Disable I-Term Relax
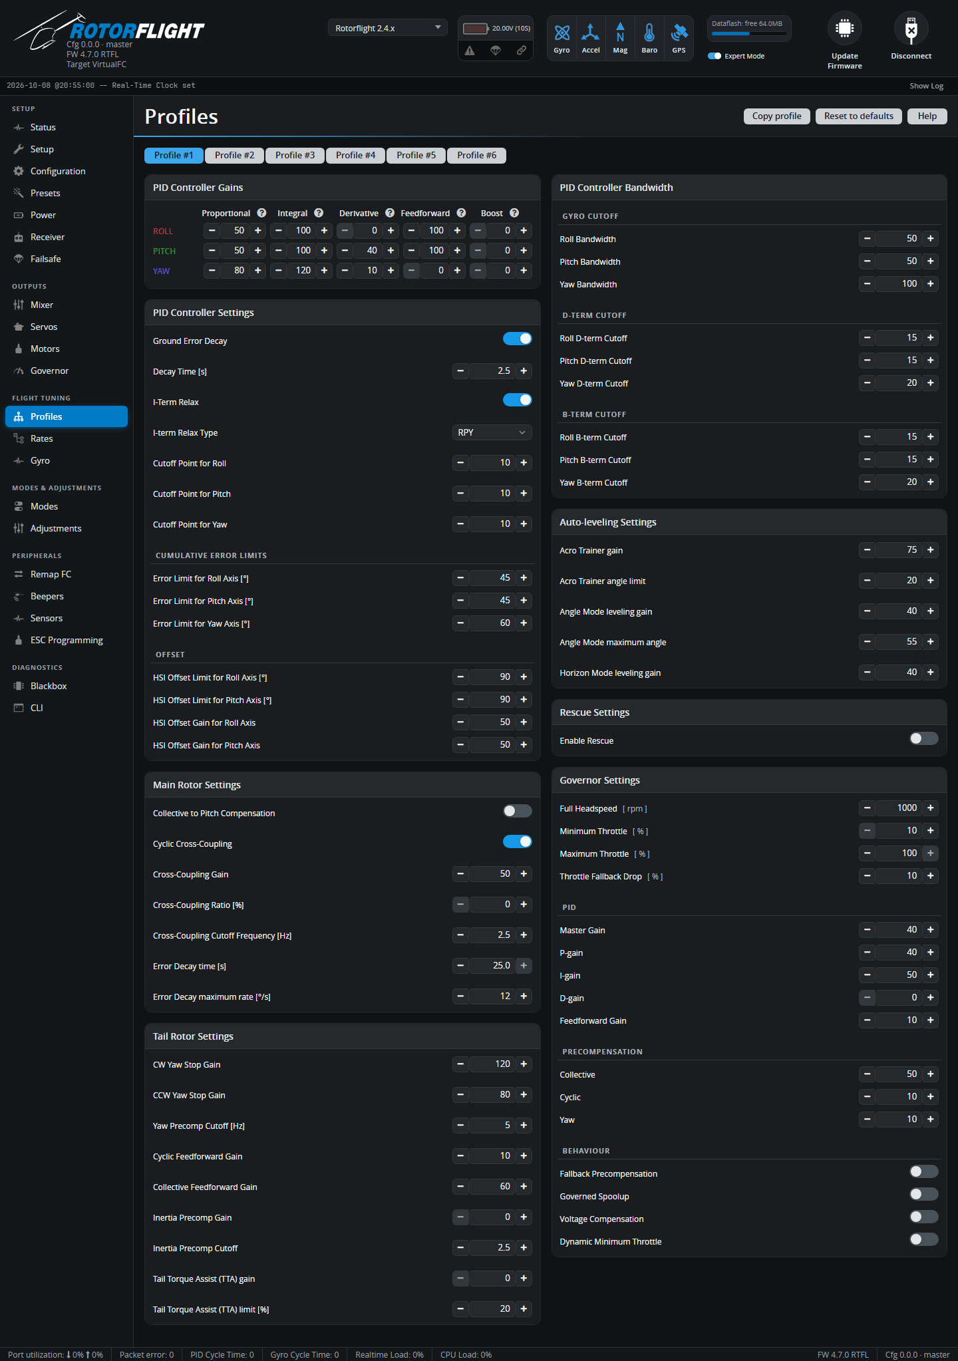 point(518,400)
